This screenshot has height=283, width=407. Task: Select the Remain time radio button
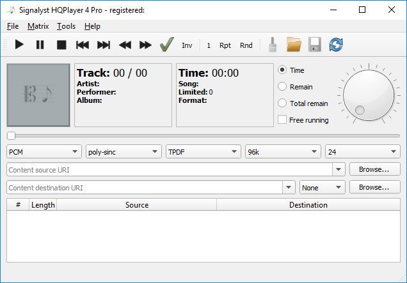pyautogui.click(x=282, y=87)
